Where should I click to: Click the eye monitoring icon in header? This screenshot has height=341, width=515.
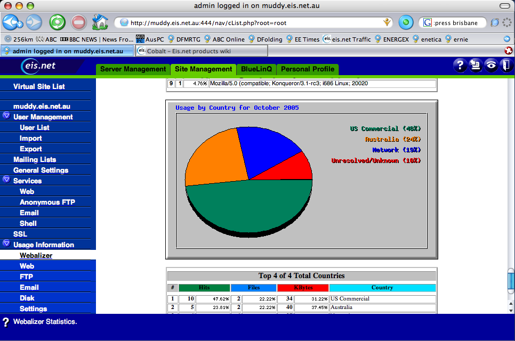pos(491,66)
